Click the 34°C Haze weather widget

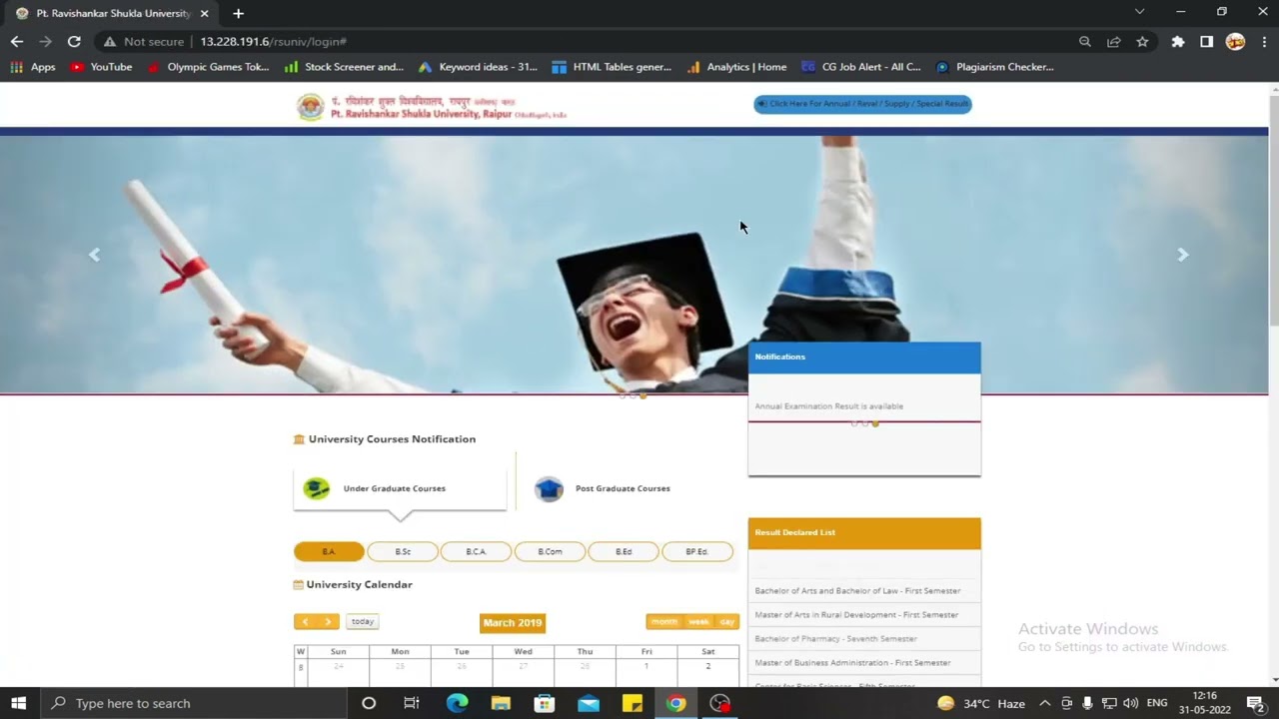981,703
